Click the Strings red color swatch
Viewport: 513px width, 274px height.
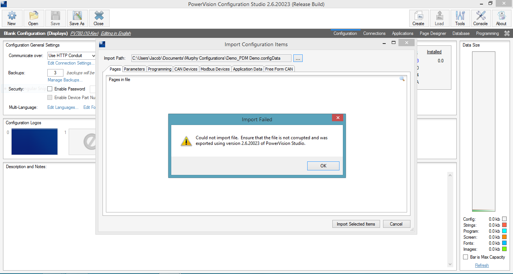[504, 225]
